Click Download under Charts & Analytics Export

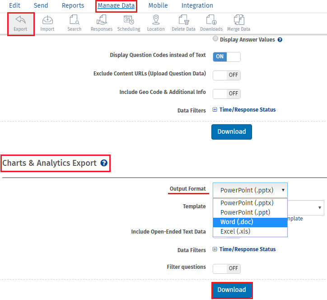(232, 290)
